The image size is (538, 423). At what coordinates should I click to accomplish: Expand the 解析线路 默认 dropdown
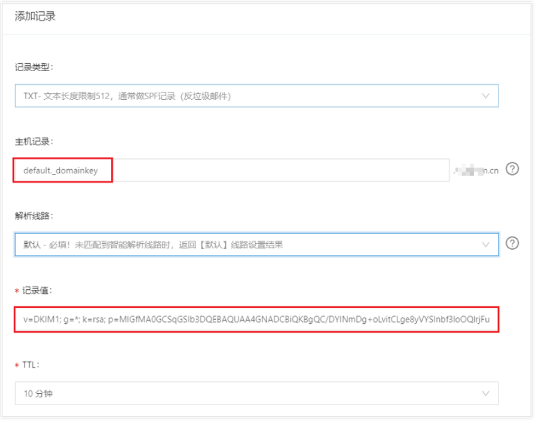coord(256,244)
